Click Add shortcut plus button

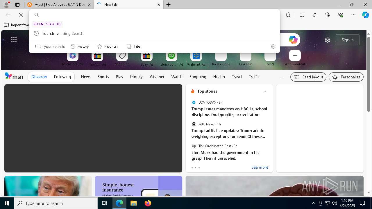pyautogui.click(x=295, y=55)
